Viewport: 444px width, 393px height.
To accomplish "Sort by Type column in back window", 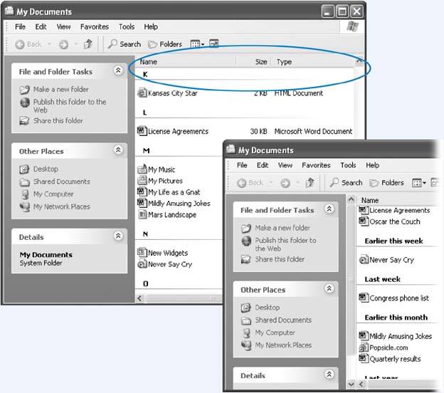I will 313,61.
